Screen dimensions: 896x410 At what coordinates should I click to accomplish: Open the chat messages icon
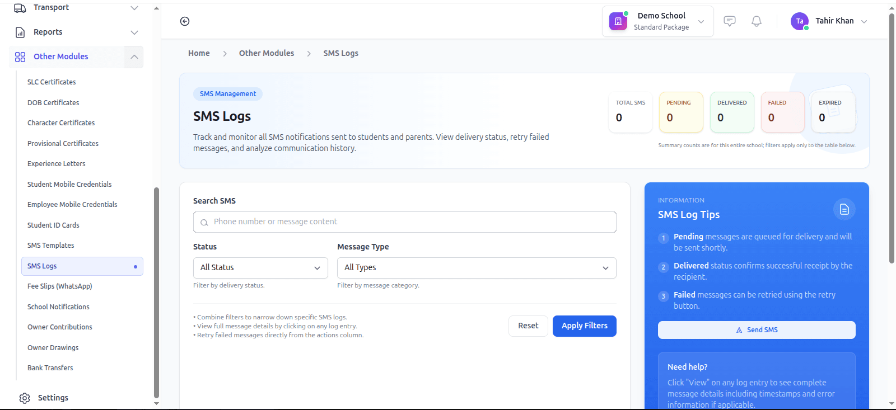729,21
